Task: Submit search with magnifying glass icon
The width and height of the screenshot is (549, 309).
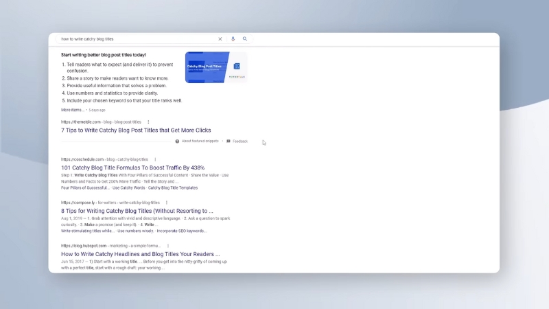Action: coord(245,39)
